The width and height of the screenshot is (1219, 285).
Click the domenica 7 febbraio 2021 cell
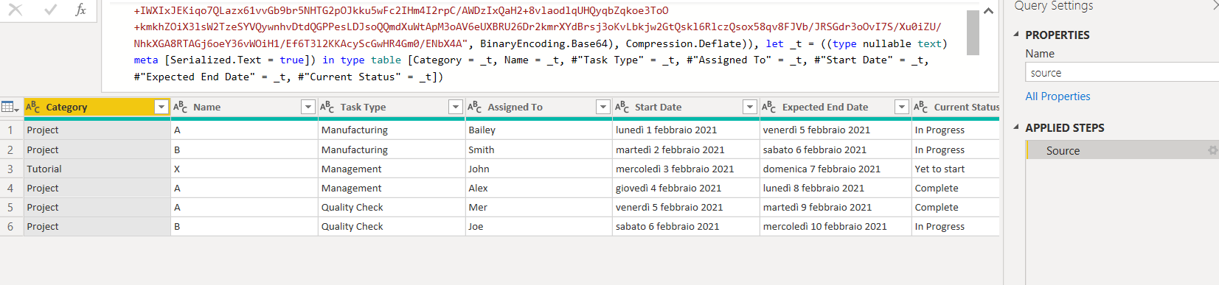(x=836, y=169)
